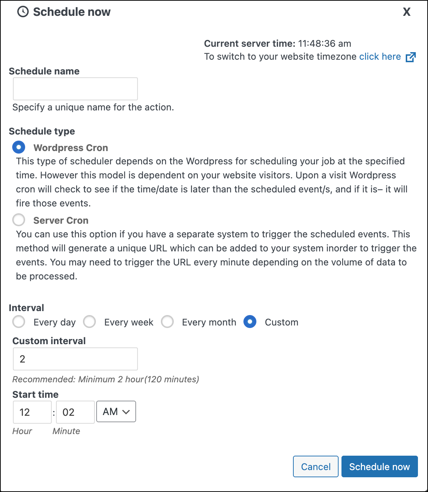Viewport: 428px width, 492px height.
Task: Click the Custom interval value box showing 2
Action: point(75,359)
